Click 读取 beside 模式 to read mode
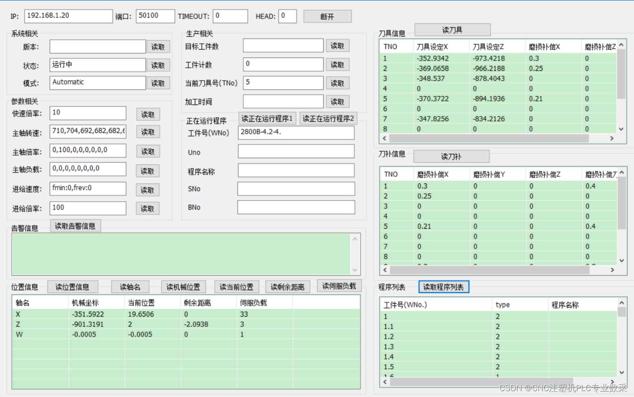This screenshot has height=397, width=634. click(158, 83)
